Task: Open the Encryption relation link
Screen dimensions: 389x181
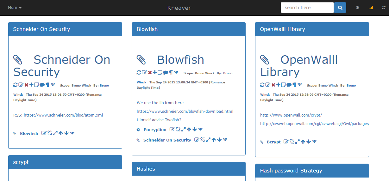Action: click(155, 130)
